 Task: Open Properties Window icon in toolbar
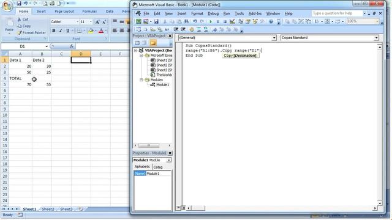click(248, 21)
